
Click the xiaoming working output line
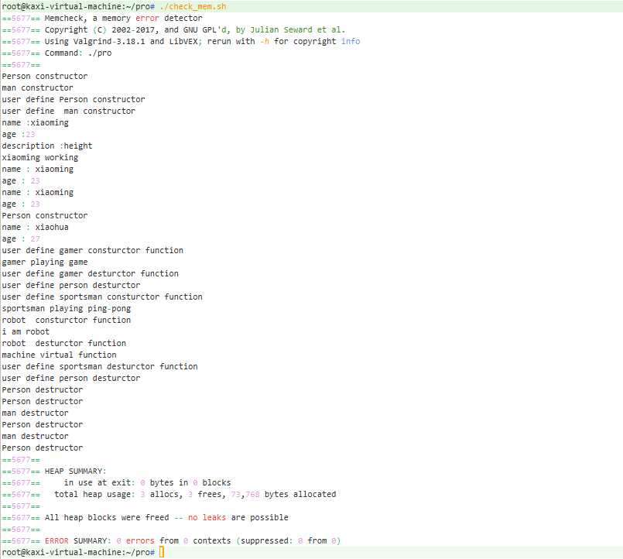tap(40, 157)
